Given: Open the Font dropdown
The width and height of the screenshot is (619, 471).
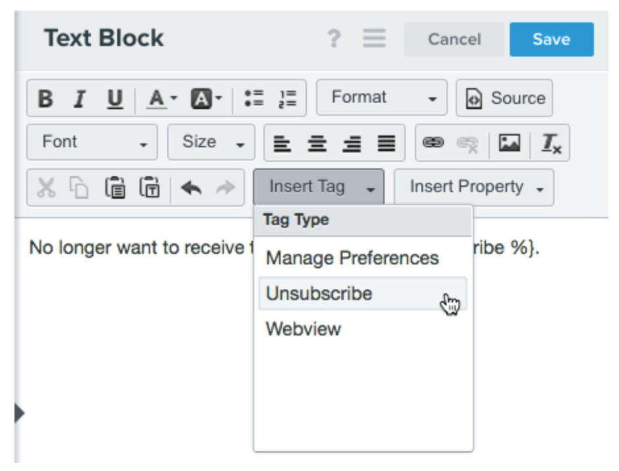Looking at the screenshot, I should [x=91, y=141].
